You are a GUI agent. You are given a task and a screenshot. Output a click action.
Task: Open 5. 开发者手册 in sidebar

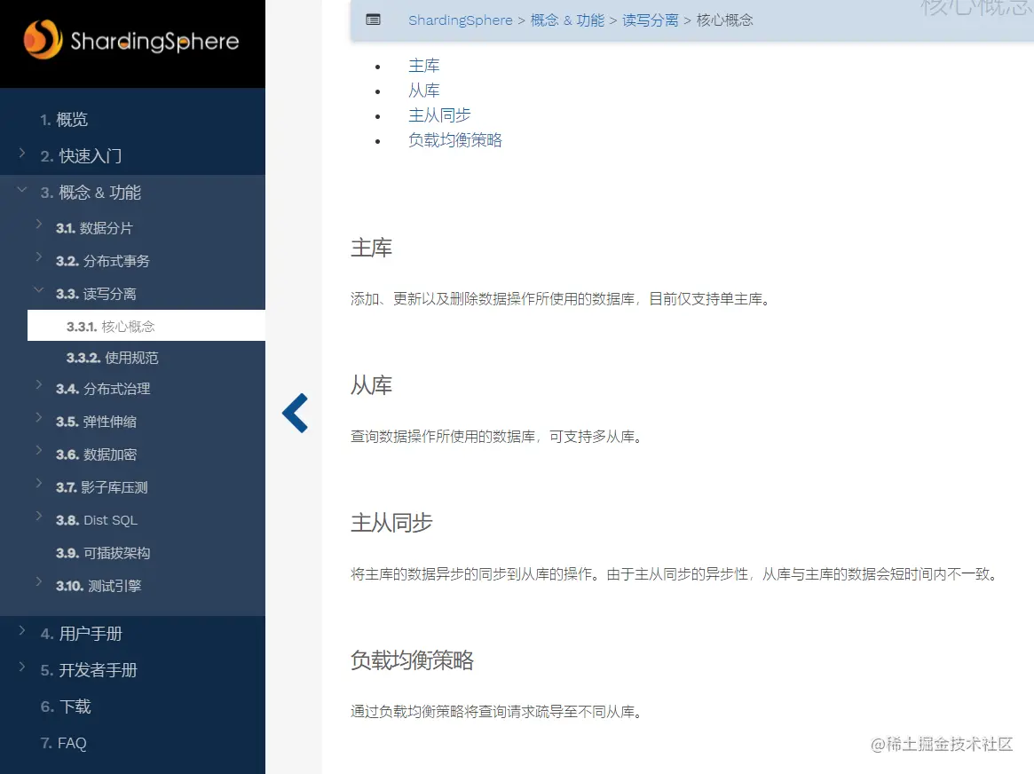pos(89,670)
